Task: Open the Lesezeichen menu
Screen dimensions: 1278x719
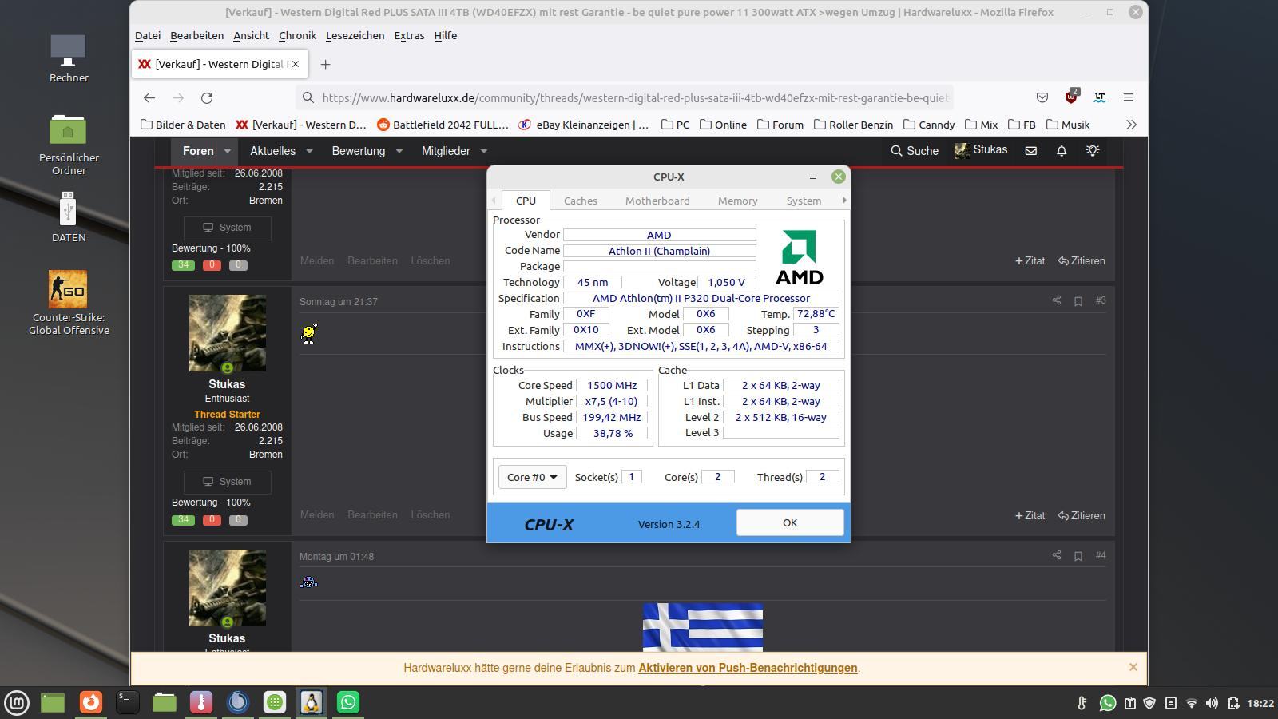Action: [x=355, y=35]
